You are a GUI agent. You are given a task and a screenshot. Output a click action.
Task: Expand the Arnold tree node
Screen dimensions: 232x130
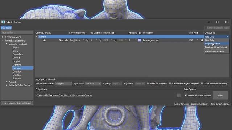click(7, 82)
